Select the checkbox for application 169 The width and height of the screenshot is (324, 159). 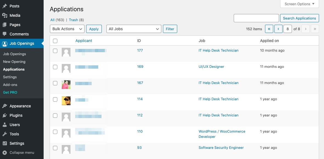(55, 67)
